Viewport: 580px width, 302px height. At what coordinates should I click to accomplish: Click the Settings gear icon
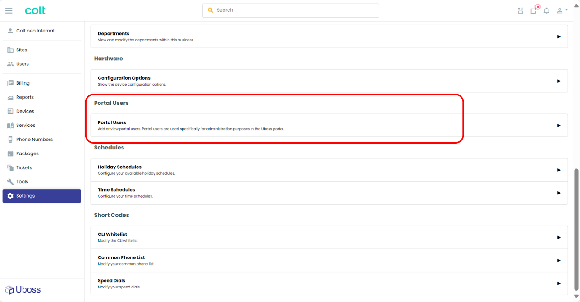tap(10, 196)
